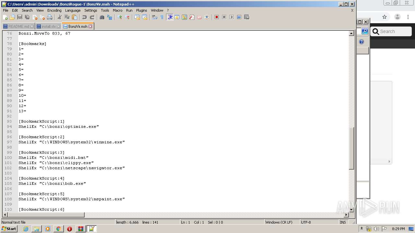Open the Function List icon
Viewport: 415px width, 233px height.
[192, 17]
